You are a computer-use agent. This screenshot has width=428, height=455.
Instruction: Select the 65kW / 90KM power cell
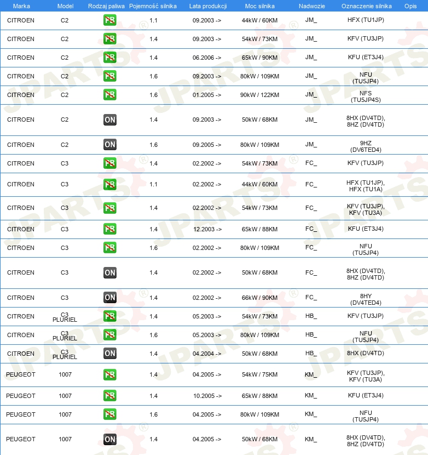click(x=259, y=58)
